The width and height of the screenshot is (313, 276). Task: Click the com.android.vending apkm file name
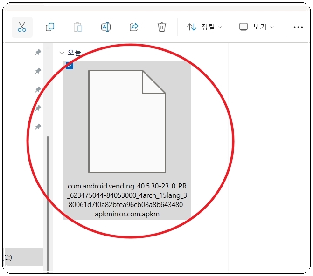(x=127, y=200)
